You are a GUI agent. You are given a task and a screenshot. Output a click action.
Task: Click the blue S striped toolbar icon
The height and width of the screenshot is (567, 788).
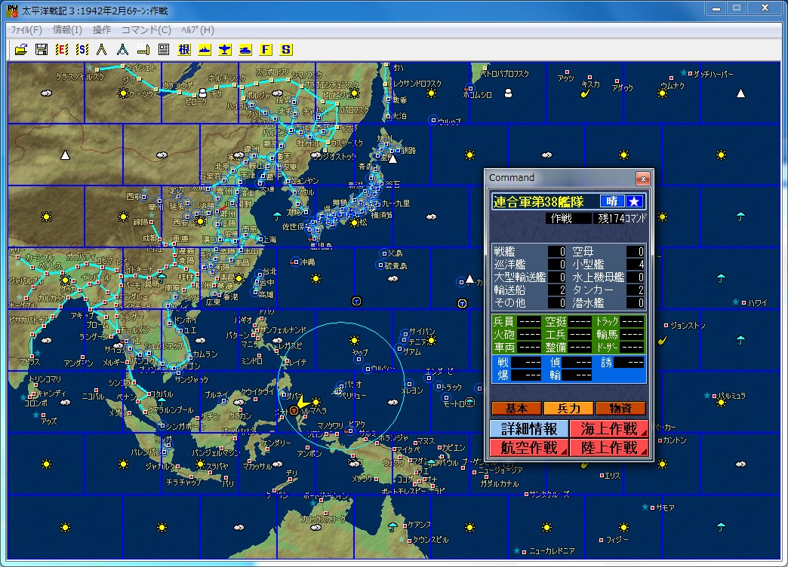coord(82,49)
